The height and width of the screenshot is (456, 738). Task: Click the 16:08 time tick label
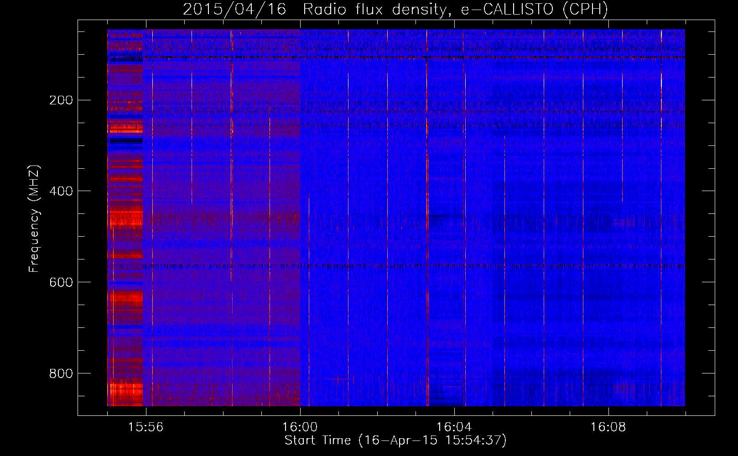point(608,427)
